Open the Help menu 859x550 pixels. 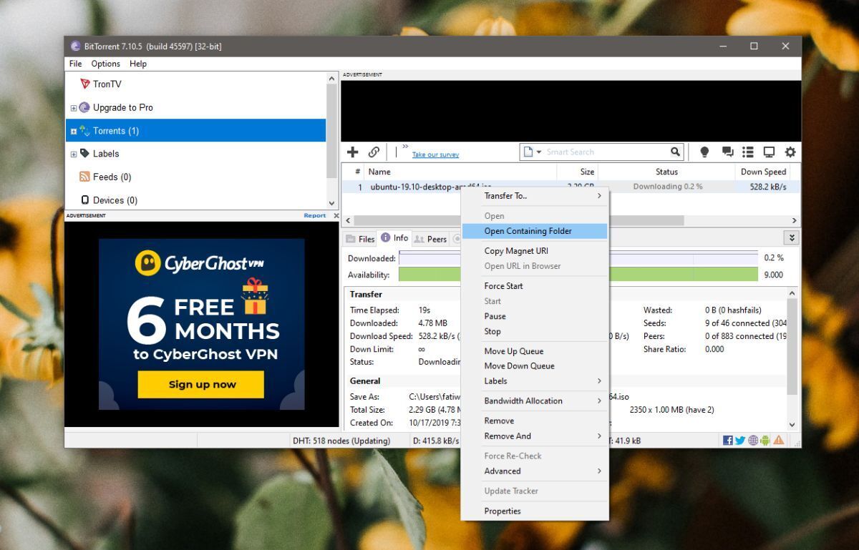click(138, 64)
